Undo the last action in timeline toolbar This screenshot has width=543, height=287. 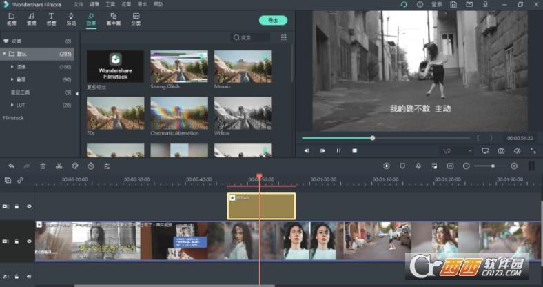(x=12, y=166)
